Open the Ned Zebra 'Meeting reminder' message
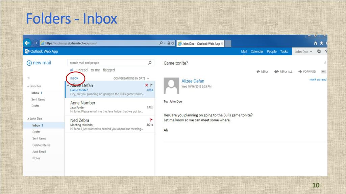Screen dimensions: 346x194 point(110,124)
